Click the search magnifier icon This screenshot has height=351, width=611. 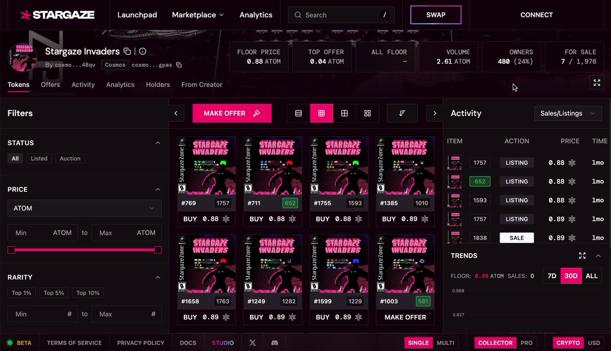(x=298, y=15)
